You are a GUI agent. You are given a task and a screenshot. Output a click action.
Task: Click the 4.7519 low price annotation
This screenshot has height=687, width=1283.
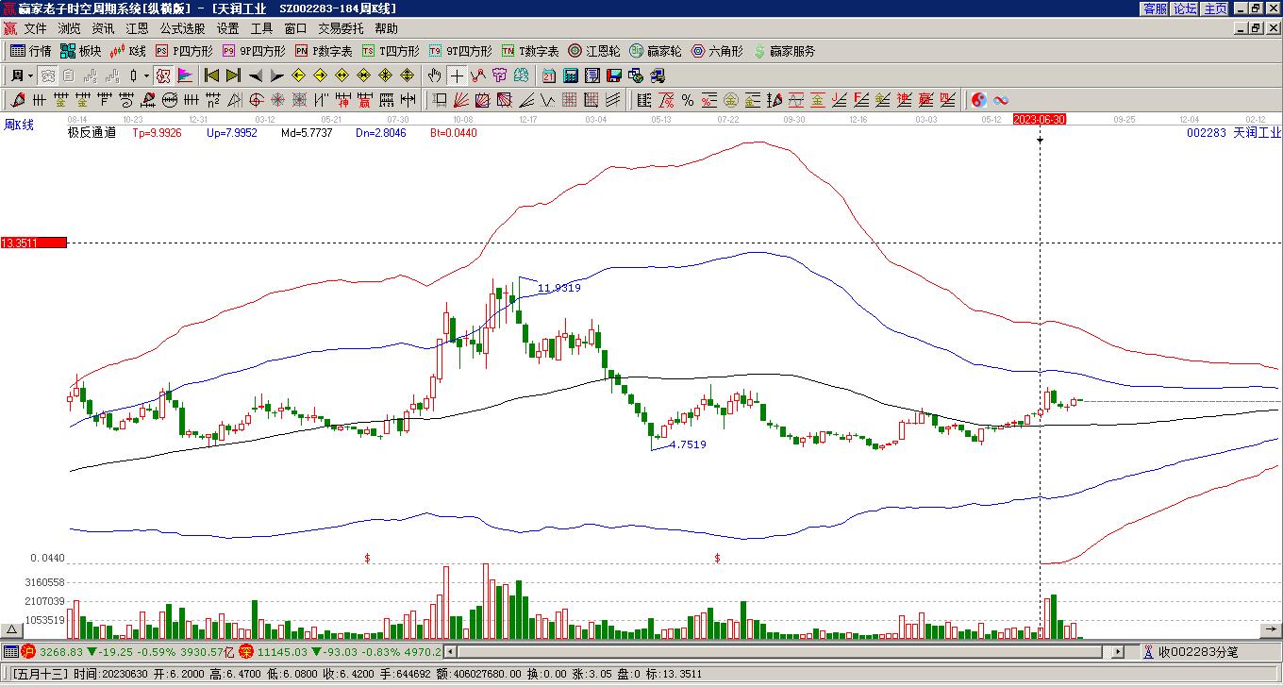[688, 444]
